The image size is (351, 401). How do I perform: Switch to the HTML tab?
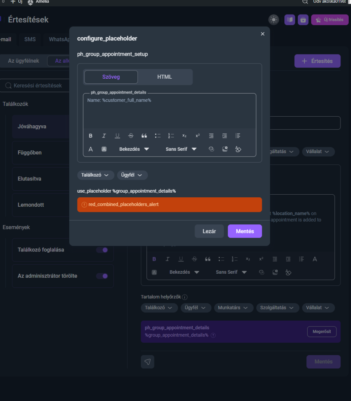(x=164, y=77)
